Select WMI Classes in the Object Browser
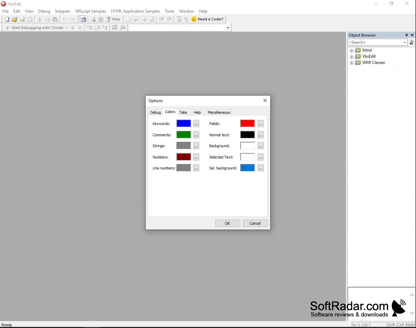The height and width of the screenshot is (328, 416). [x=373, y=63]
